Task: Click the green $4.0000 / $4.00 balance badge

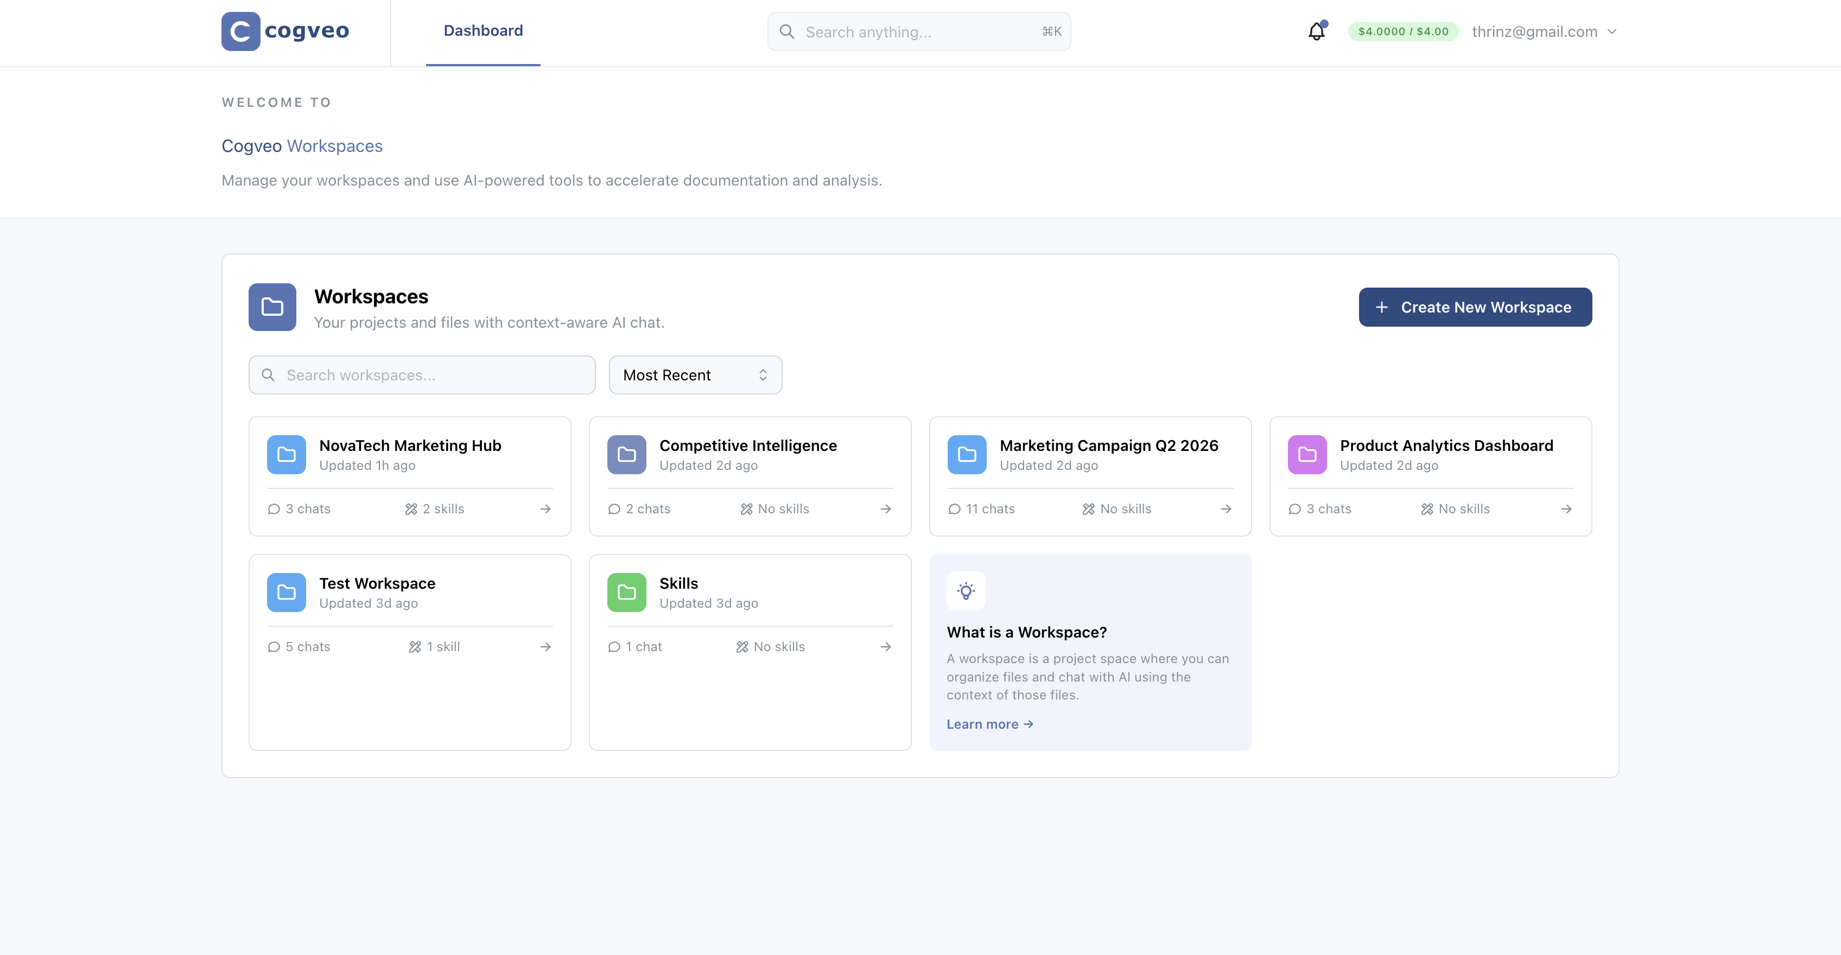Action: (x=1402, y=31)
